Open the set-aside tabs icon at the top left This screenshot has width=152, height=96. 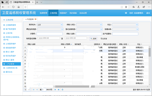[3, 2]
